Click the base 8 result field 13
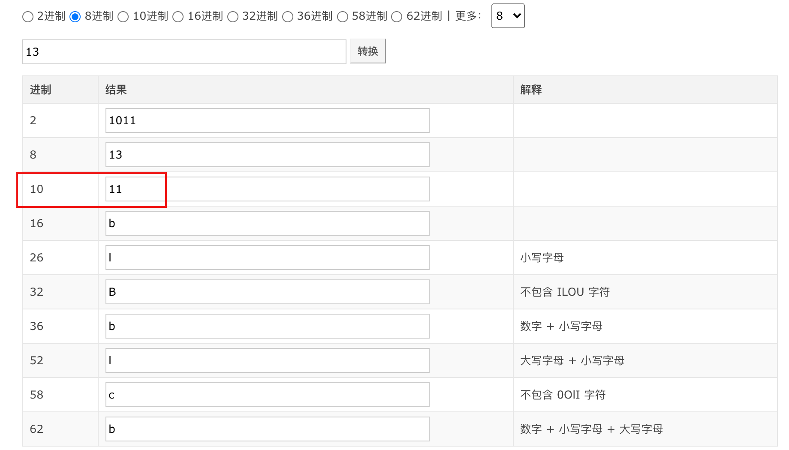Image resolution: width=789 pixels, height=450 pixels. click(x=268, y=155)
